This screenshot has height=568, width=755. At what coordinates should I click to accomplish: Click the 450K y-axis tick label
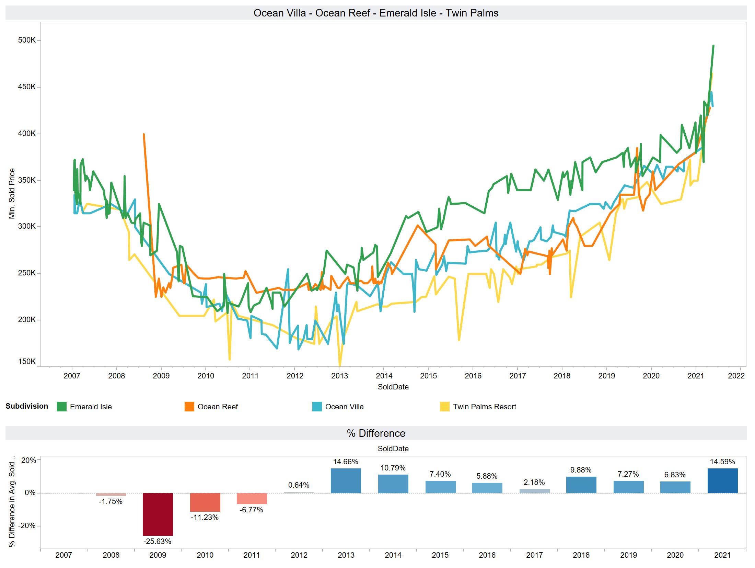[x=27, y=87]
